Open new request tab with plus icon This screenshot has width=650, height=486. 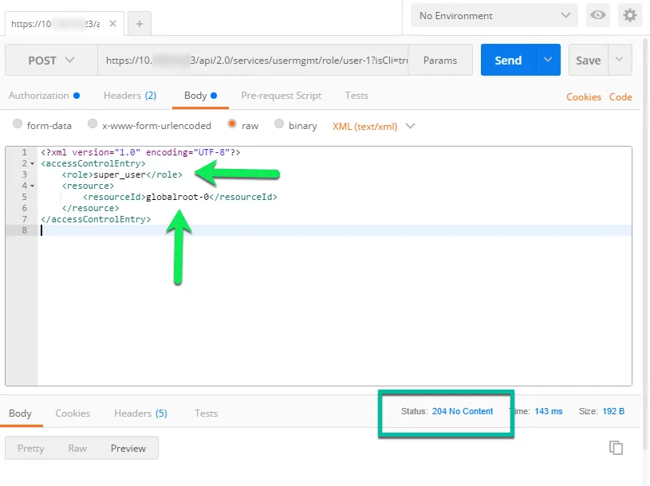(x=139, y=23)
